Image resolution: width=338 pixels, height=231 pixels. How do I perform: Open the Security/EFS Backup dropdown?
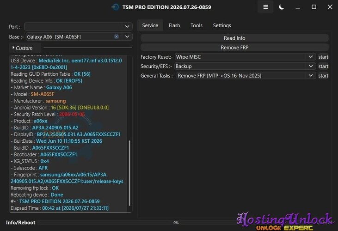[246, 67]
